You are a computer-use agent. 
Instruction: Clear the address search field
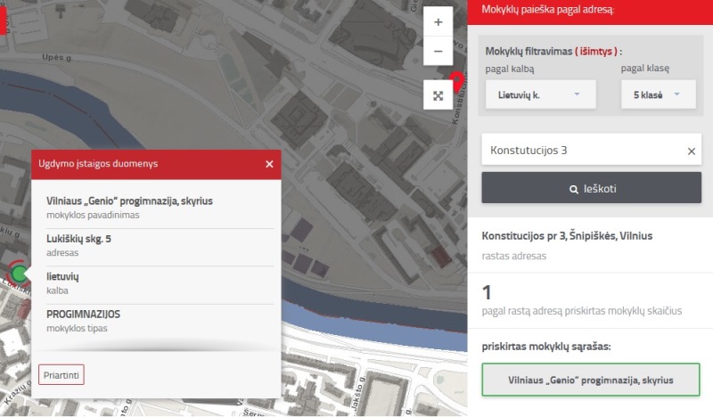tap(692, 151)
